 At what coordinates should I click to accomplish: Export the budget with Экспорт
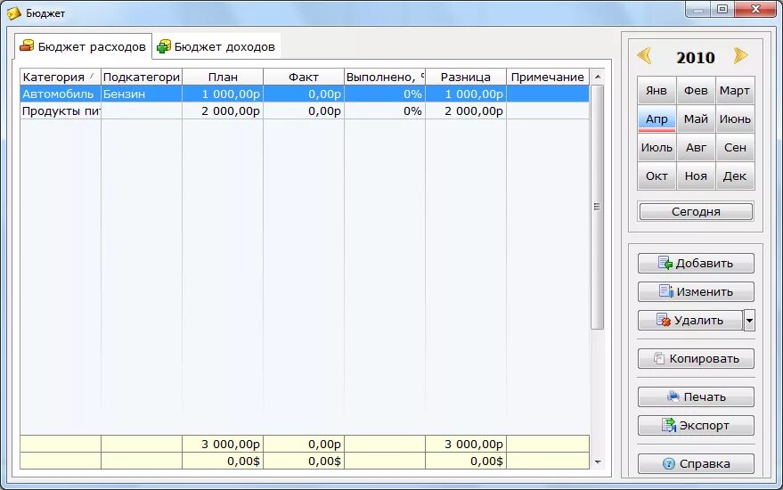[696, 426]
